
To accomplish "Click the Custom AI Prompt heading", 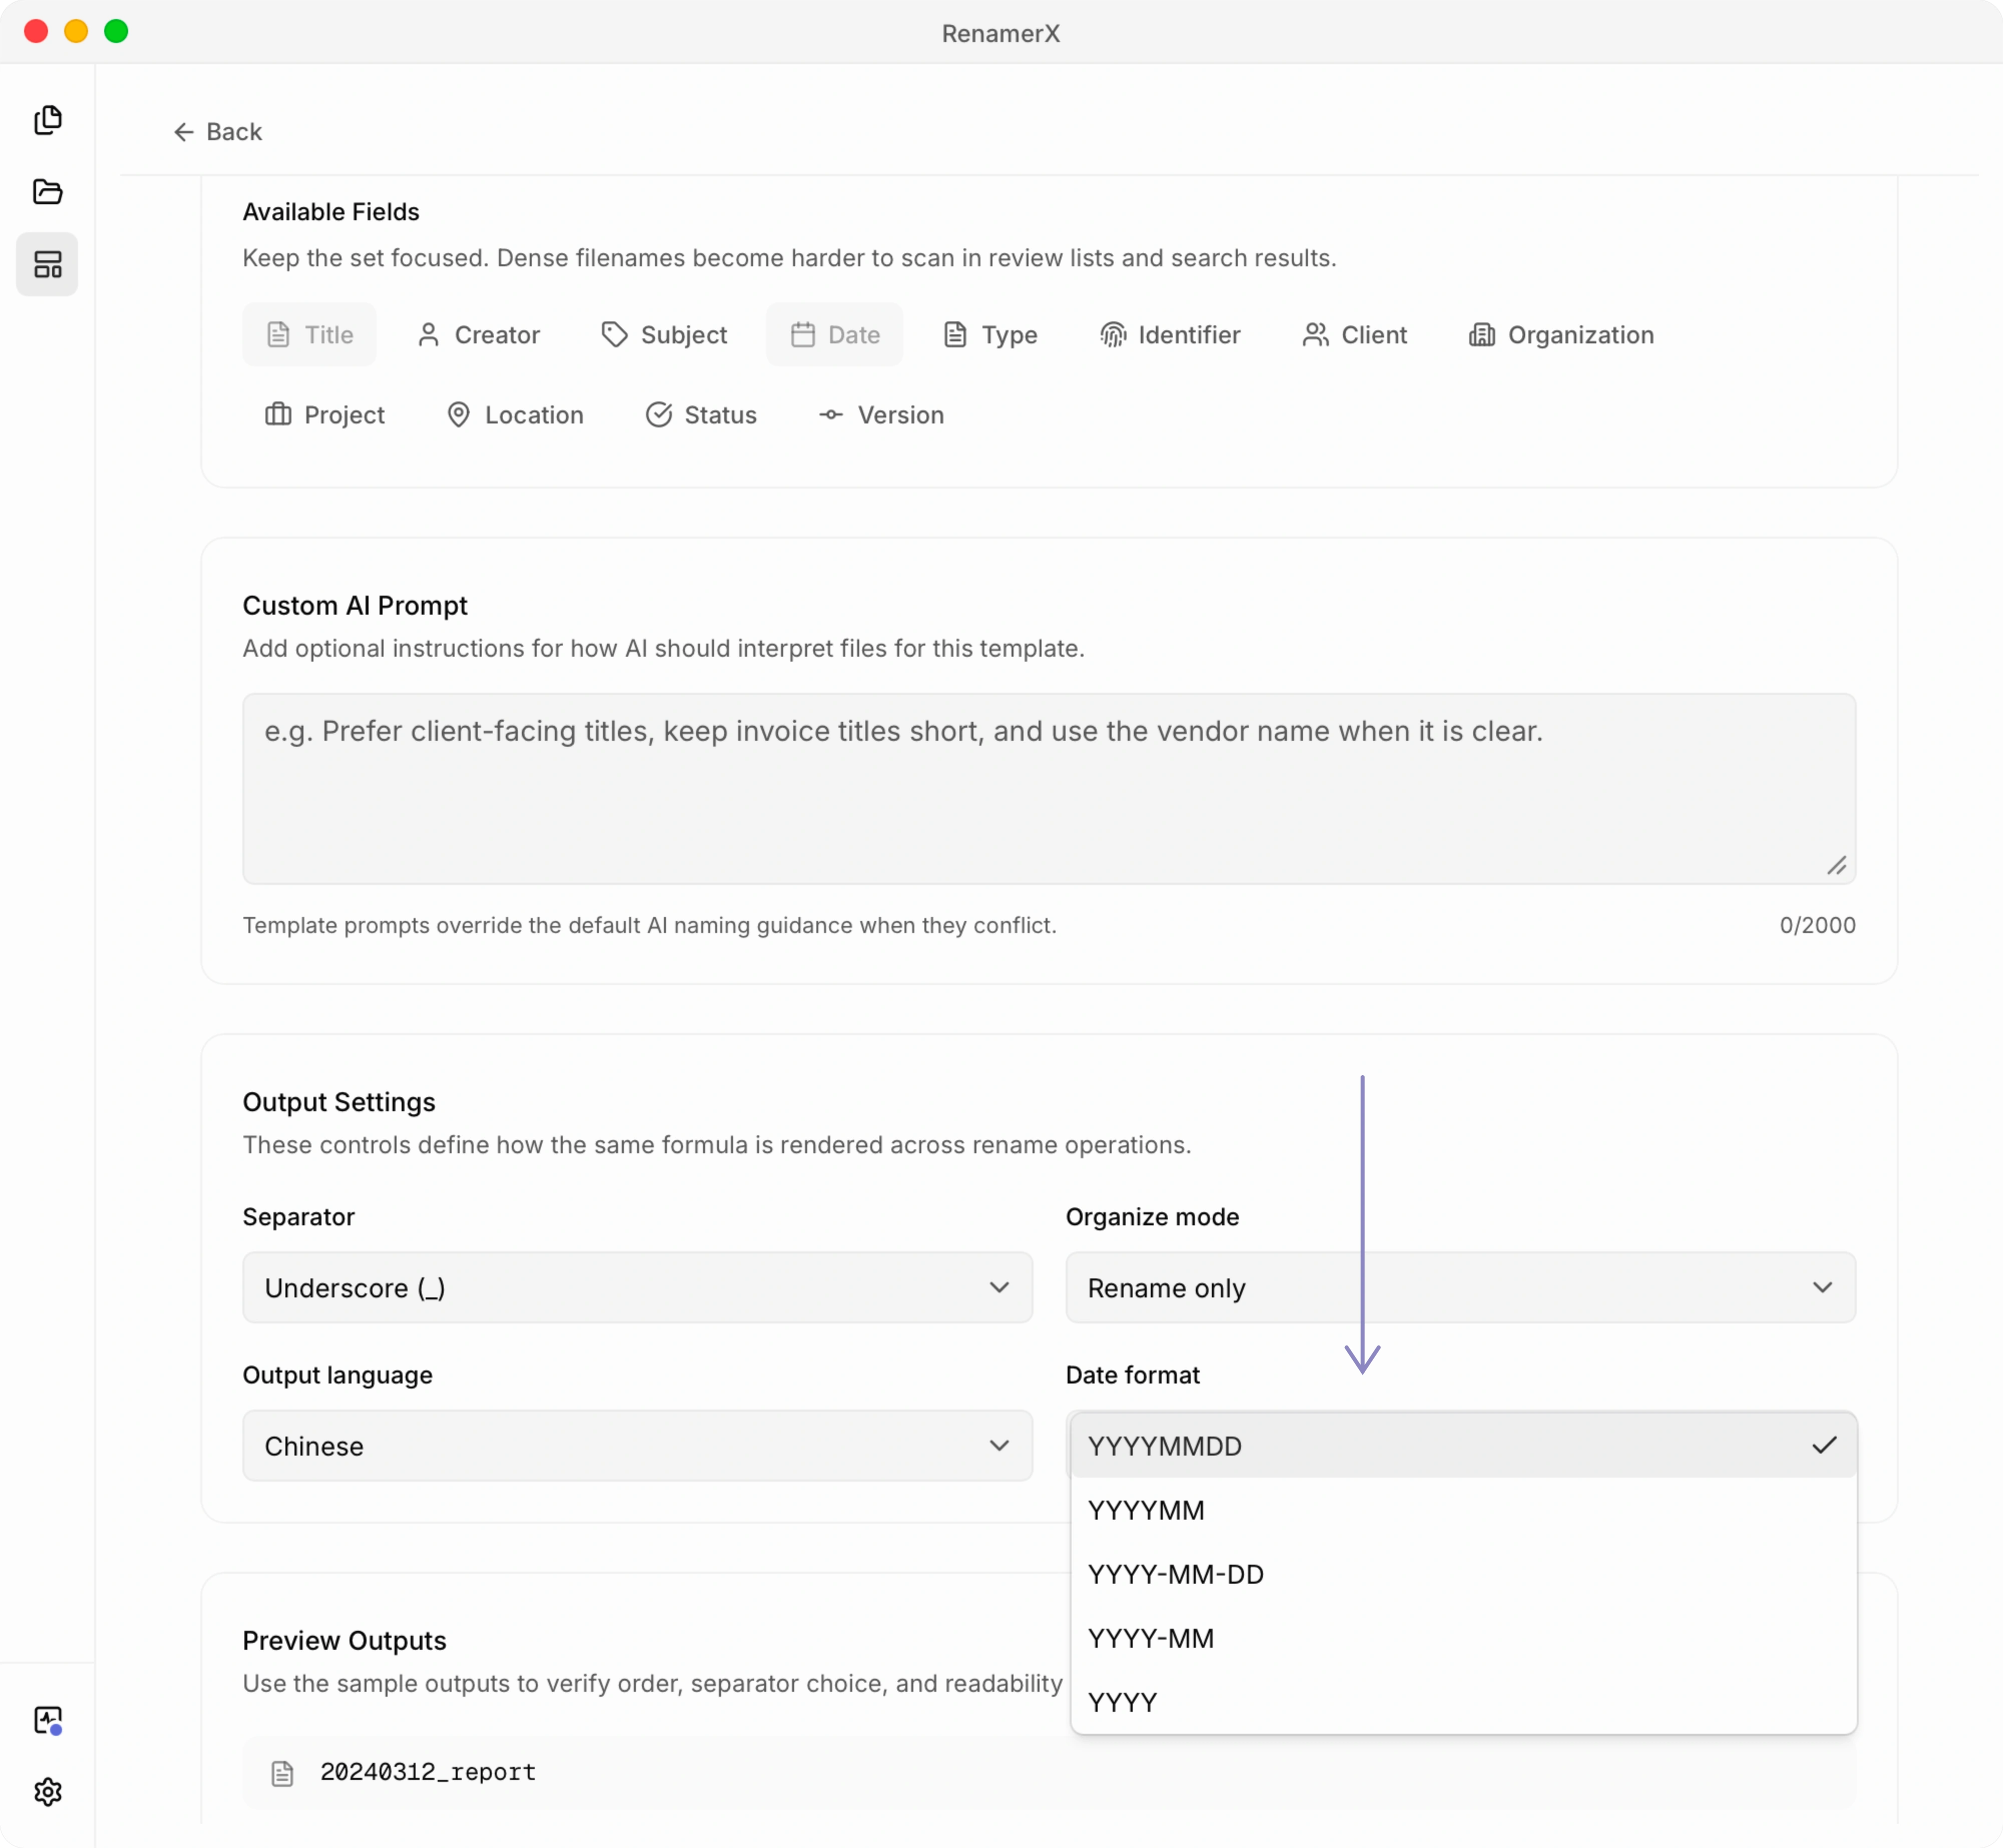I will [354, 605].
